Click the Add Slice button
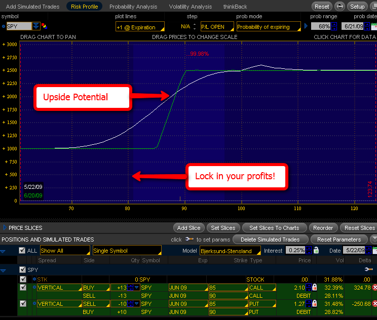The height and width of the screenshot is (320, 377). pos(190,228)
